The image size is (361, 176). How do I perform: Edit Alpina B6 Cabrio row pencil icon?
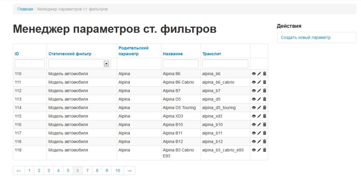coord(259,82)
